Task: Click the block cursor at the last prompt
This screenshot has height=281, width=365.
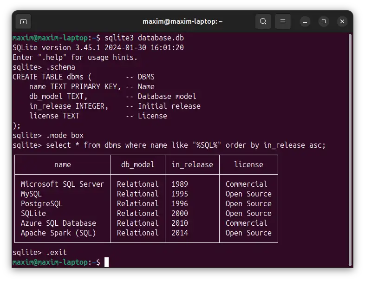Action: click(106, 262)
